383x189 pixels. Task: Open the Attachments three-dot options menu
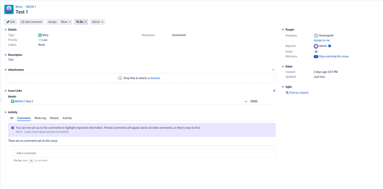point(273,70)
